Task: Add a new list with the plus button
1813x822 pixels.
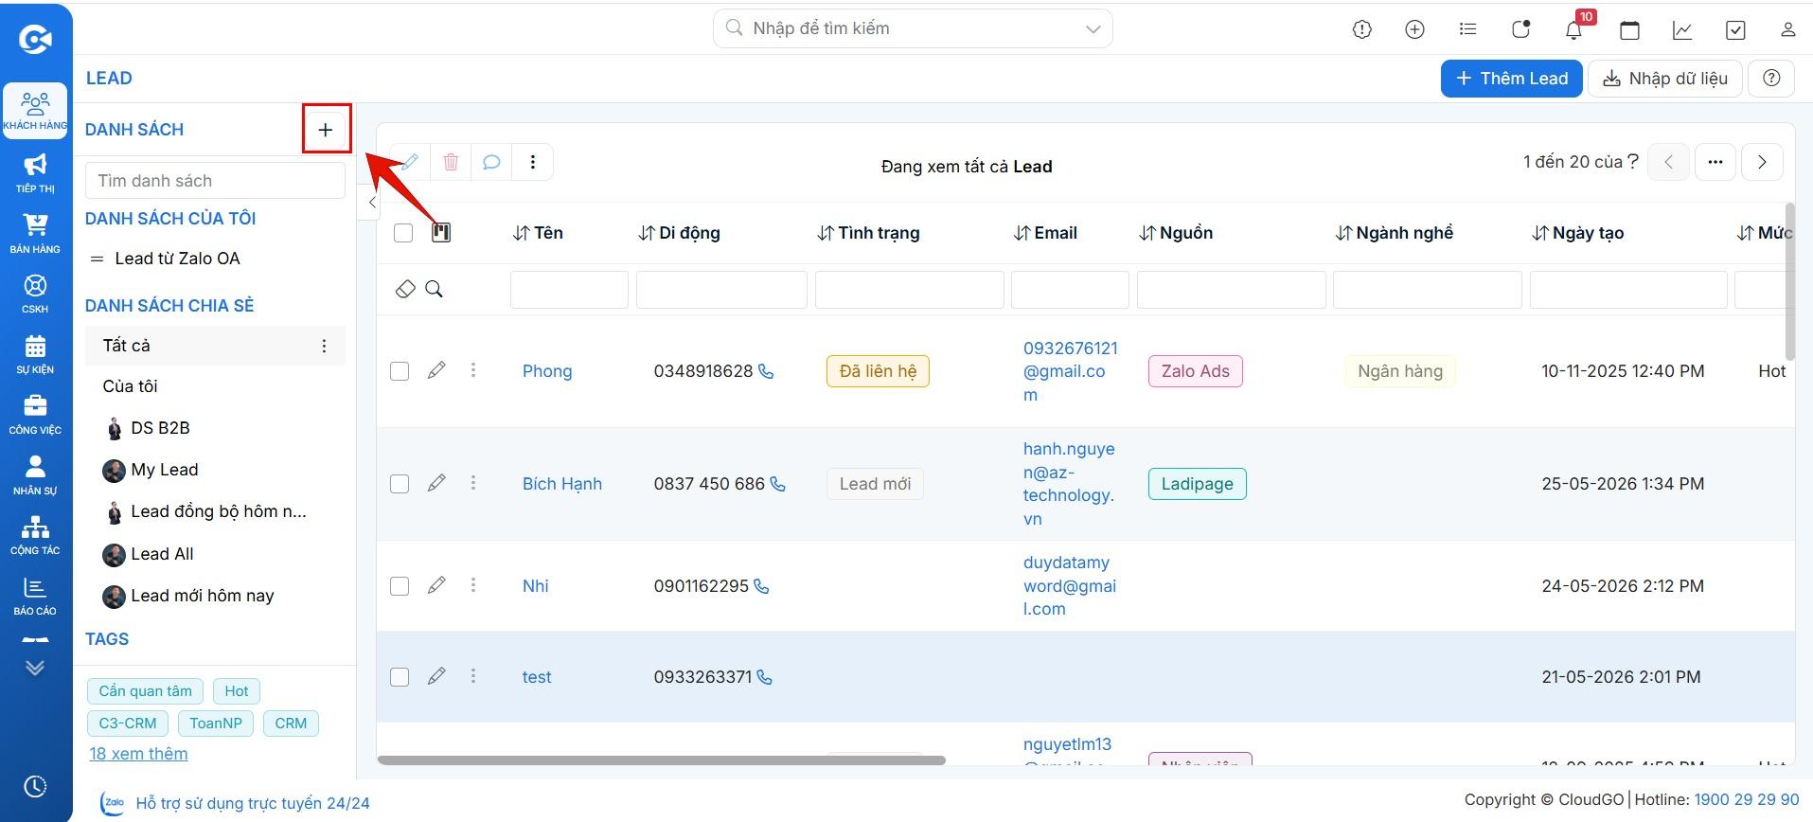Action: point(326,130)
